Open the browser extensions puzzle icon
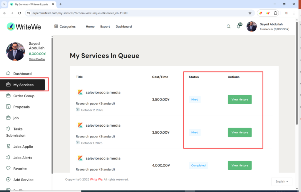 tap(275, 13)
